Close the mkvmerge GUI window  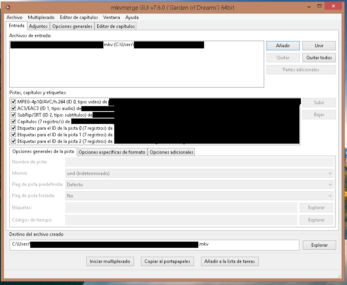click(x=333, y=6)
